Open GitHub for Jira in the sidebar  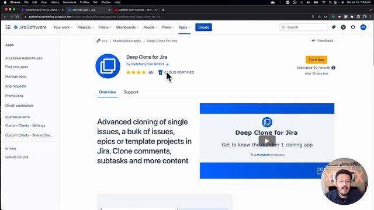(17, 157)
